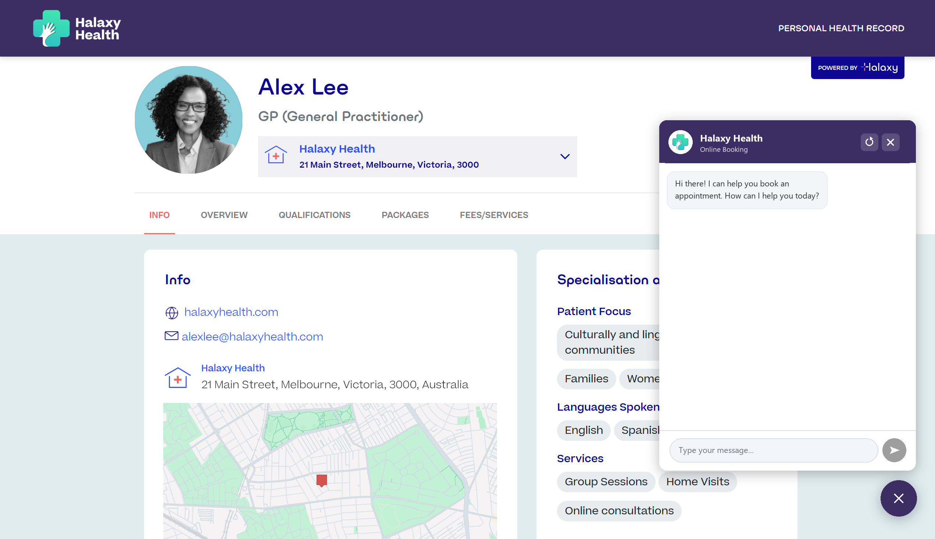Expand the clinic location dropdown chevron
Screen dimensions: 935x539
tap(565, 157)
